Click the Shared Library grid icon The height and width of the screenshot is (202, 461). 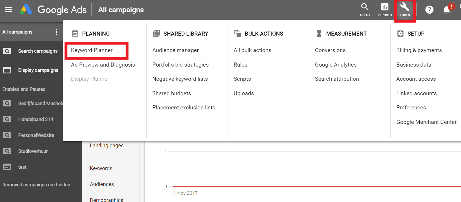point(156,34)
